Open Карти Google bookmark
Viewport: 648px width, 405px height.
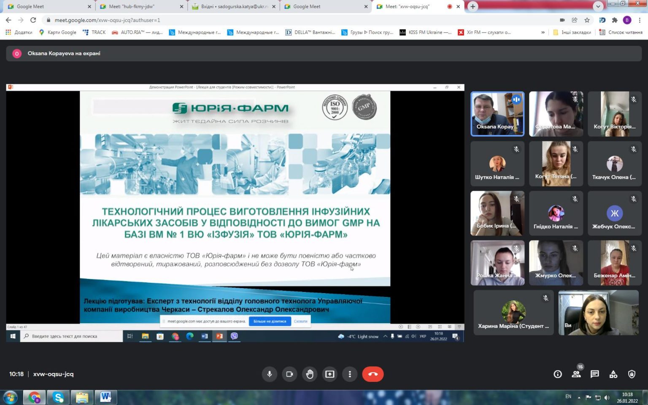click(57, 32)
